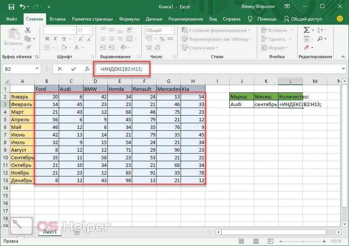This screenshot has width=349, height=246.
Task: Select the Декабрь row label cell
Action: click(22, 180)
